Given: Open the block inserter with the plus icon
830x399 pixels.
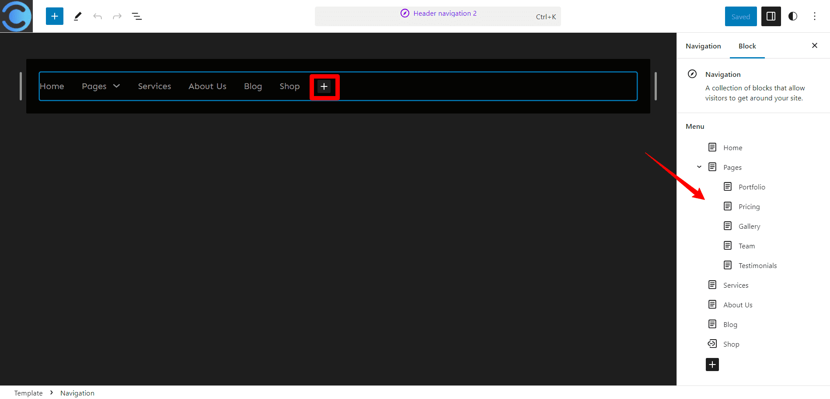Looking at the screenshot, I should 54,16.
